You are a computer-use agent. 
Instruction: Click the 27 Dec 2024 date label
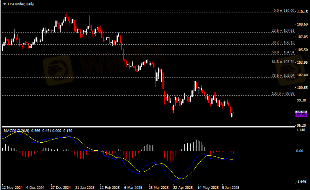(x=60, y=187)
